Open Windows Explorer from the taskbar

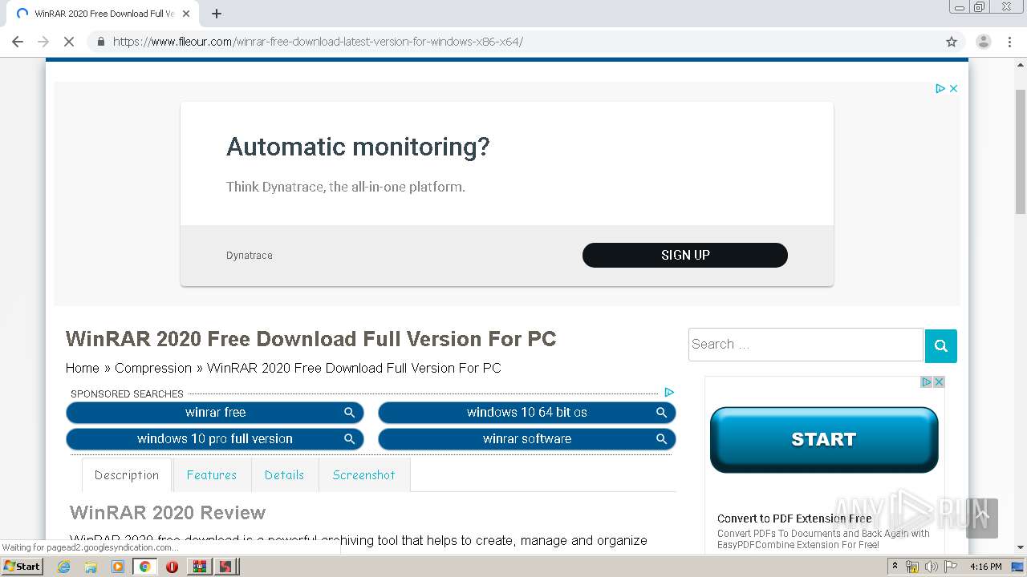[x=91, y=567]
